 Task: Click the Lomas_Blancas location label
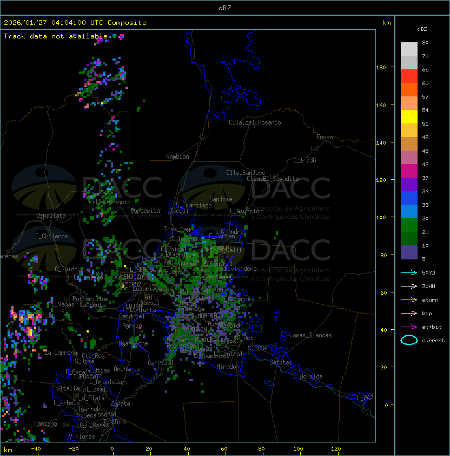310,335
